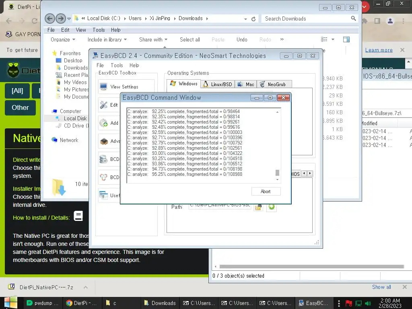
Task: Switch to the Linux/BSD tab
Action: coord(218,84)
